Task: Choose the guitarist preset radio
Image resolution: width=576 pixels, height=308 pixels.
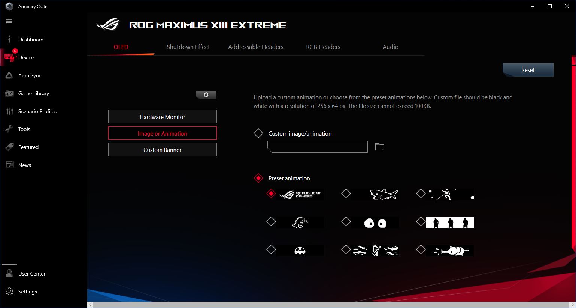Action: click(346, 249)
